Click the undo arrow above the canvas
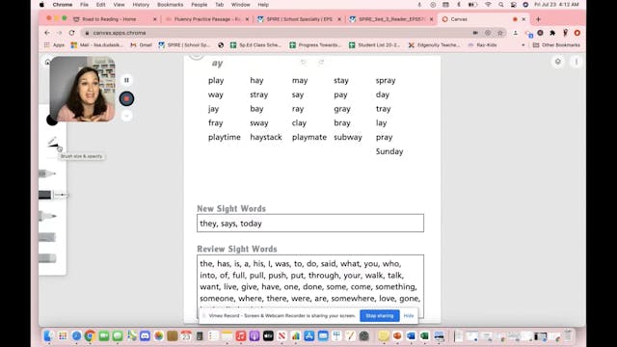This screenshot has width=617, height=347. click(x=304, y=62)
